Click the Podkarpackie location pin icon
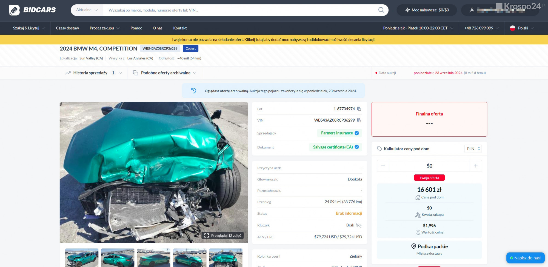 (413, 246)
